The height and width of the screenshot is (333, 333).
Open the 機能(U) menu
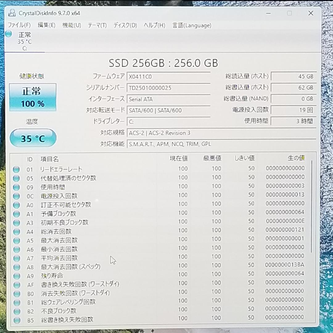click(x=71, y=25)
